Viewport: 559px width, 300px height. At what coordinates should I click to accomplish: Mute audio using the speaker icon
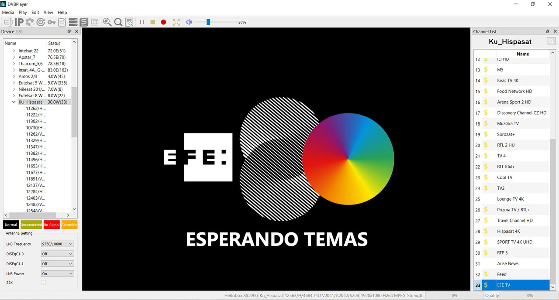point(189,22)
